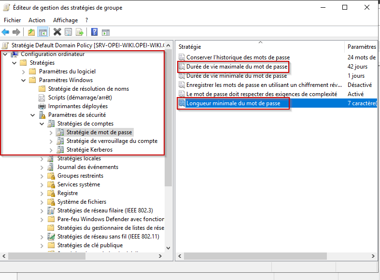Open Properties via toolbar icon

(69, 32)
